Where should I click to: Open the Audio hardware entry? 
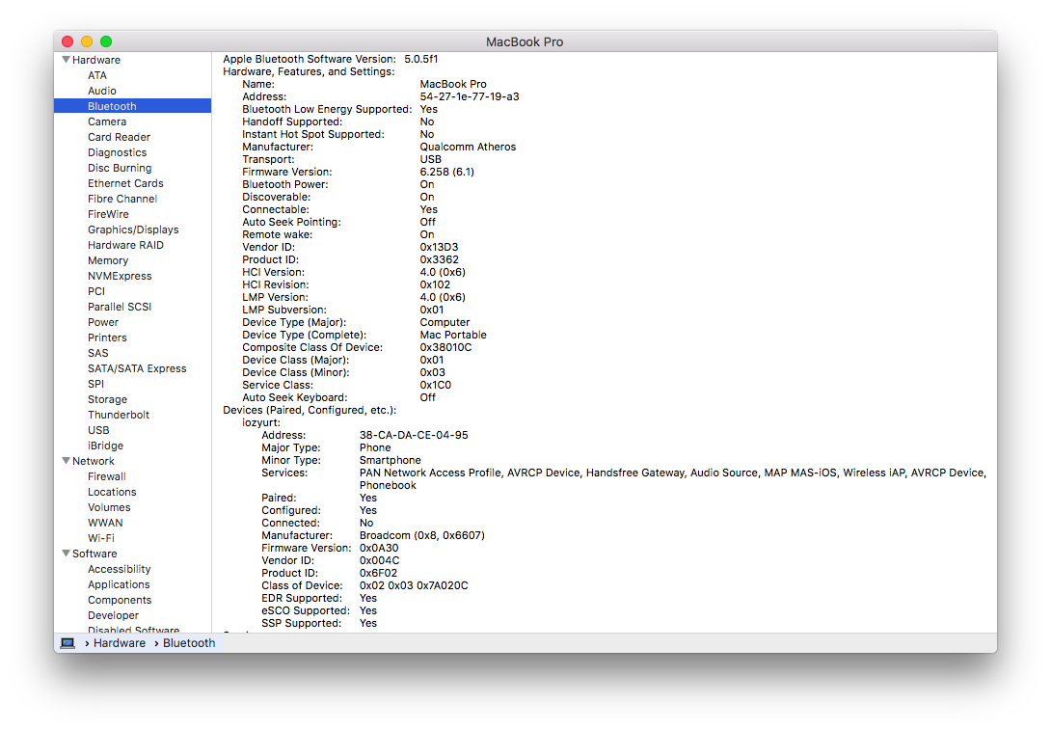[x=101, y=91]
